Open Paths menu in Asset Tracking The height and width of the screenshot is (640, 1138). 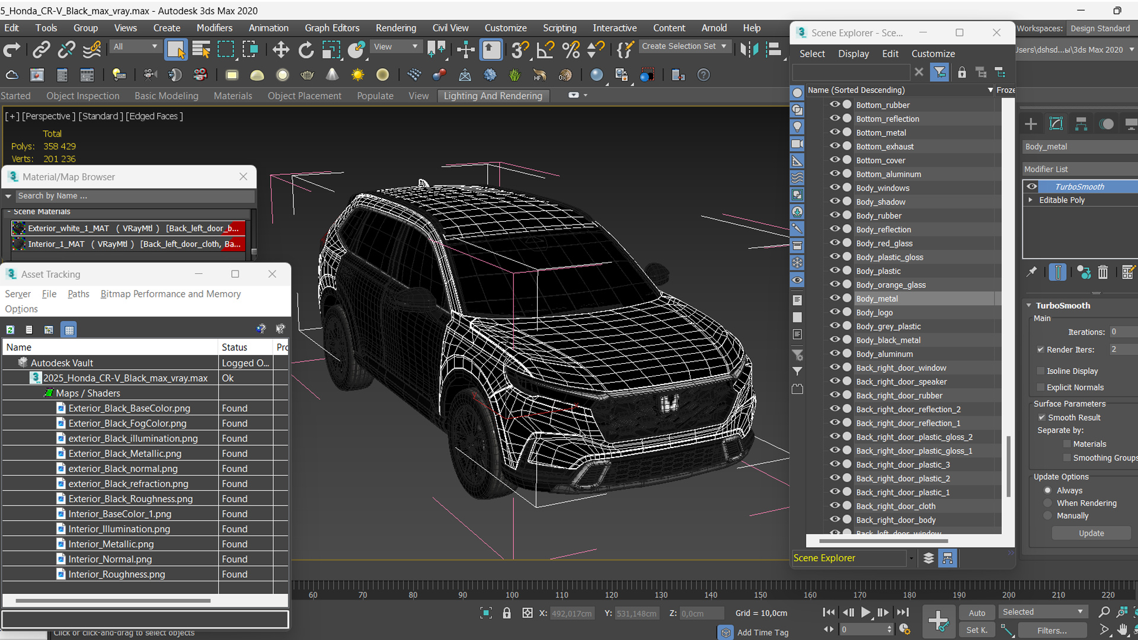[x=78, y=294]
